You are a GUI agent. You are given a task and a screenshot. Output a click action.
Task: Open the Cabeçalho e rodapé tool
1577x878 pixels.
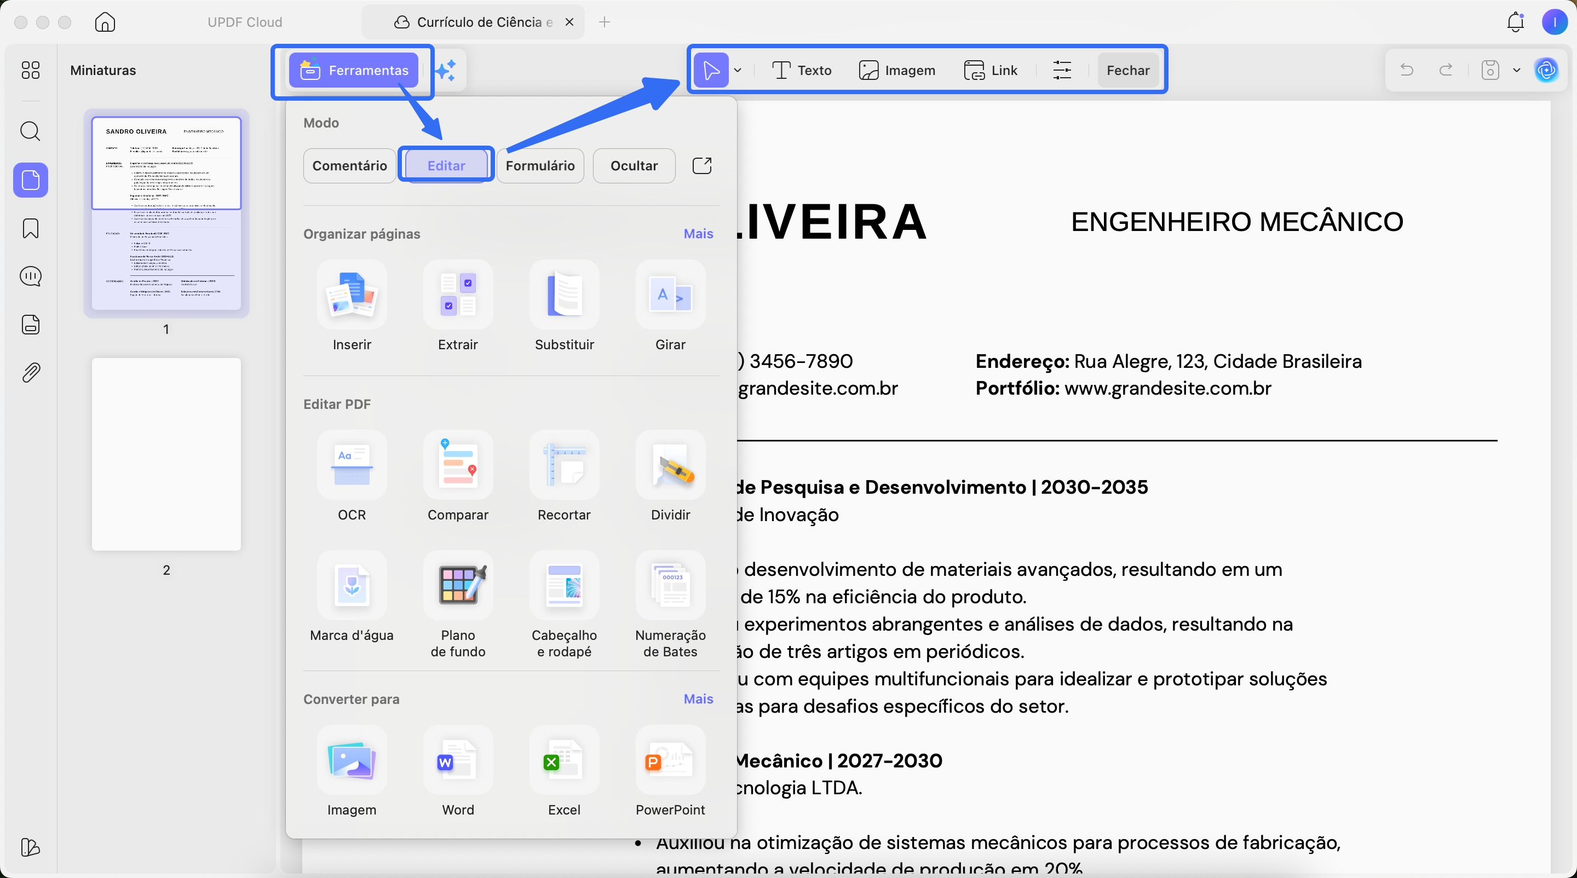pos(565,603)
